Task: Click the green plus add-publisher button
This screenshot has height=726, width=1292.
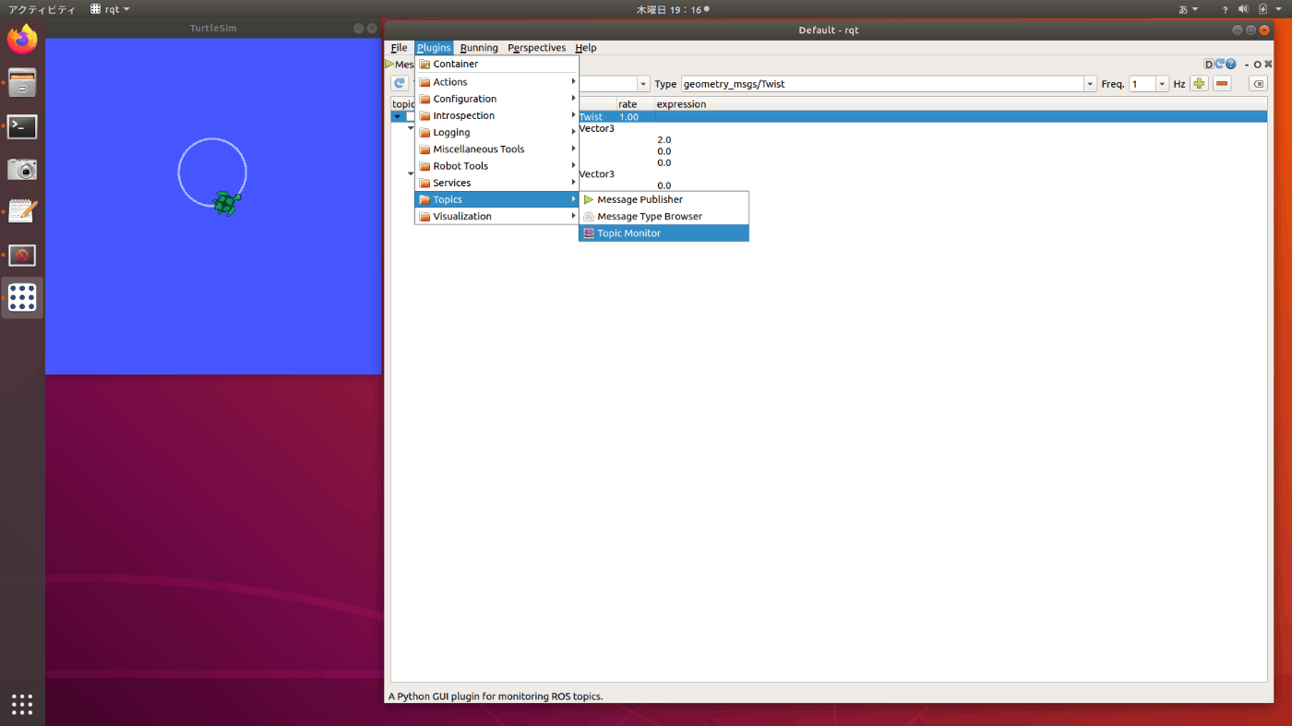Action: click(1199, 84)
